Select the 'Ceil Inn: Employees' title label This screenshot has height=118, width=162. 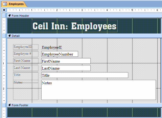click(74, 26)
